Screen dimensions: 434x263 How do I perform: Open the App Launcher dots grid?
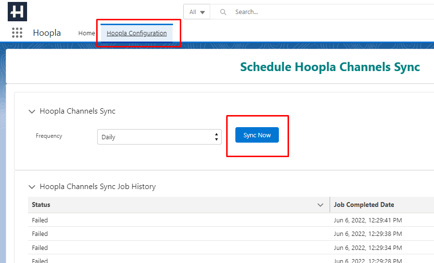(17, 33)
